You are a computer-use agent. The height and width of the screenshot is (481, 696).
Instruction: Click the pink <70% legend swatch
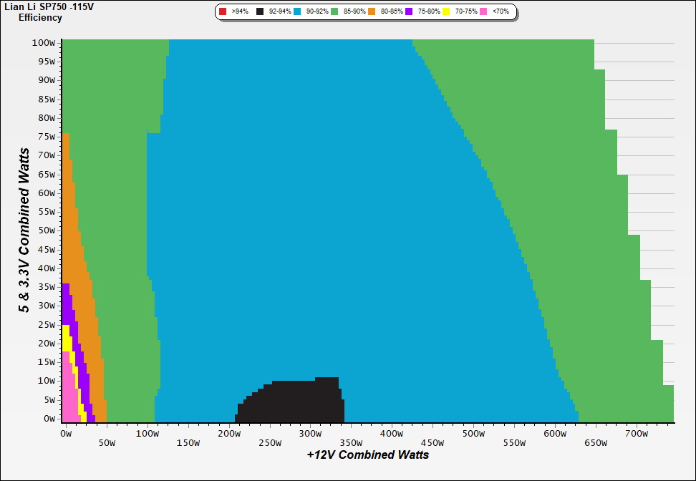tap(483, 12)
